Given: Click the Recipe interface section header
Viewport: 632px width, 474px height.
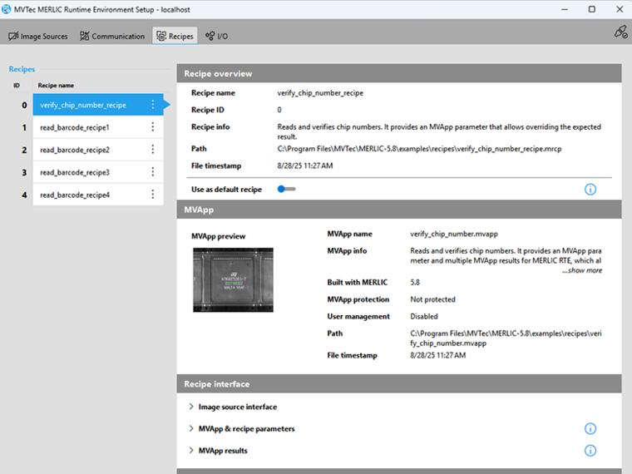Looking at the screenshot, I should (x=399, y=384).
